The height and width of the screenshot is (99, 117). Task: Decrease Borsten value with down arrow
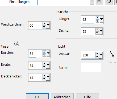click(44, 55)
